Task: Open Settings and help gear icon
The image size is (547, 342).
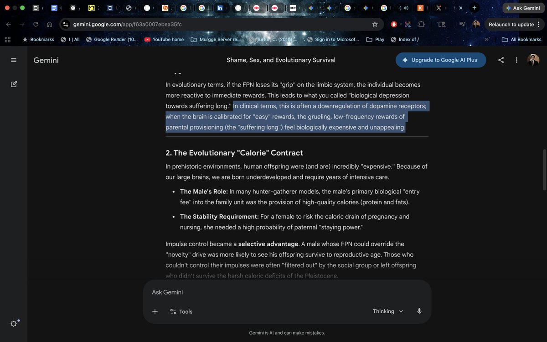Action: [14, 324]
